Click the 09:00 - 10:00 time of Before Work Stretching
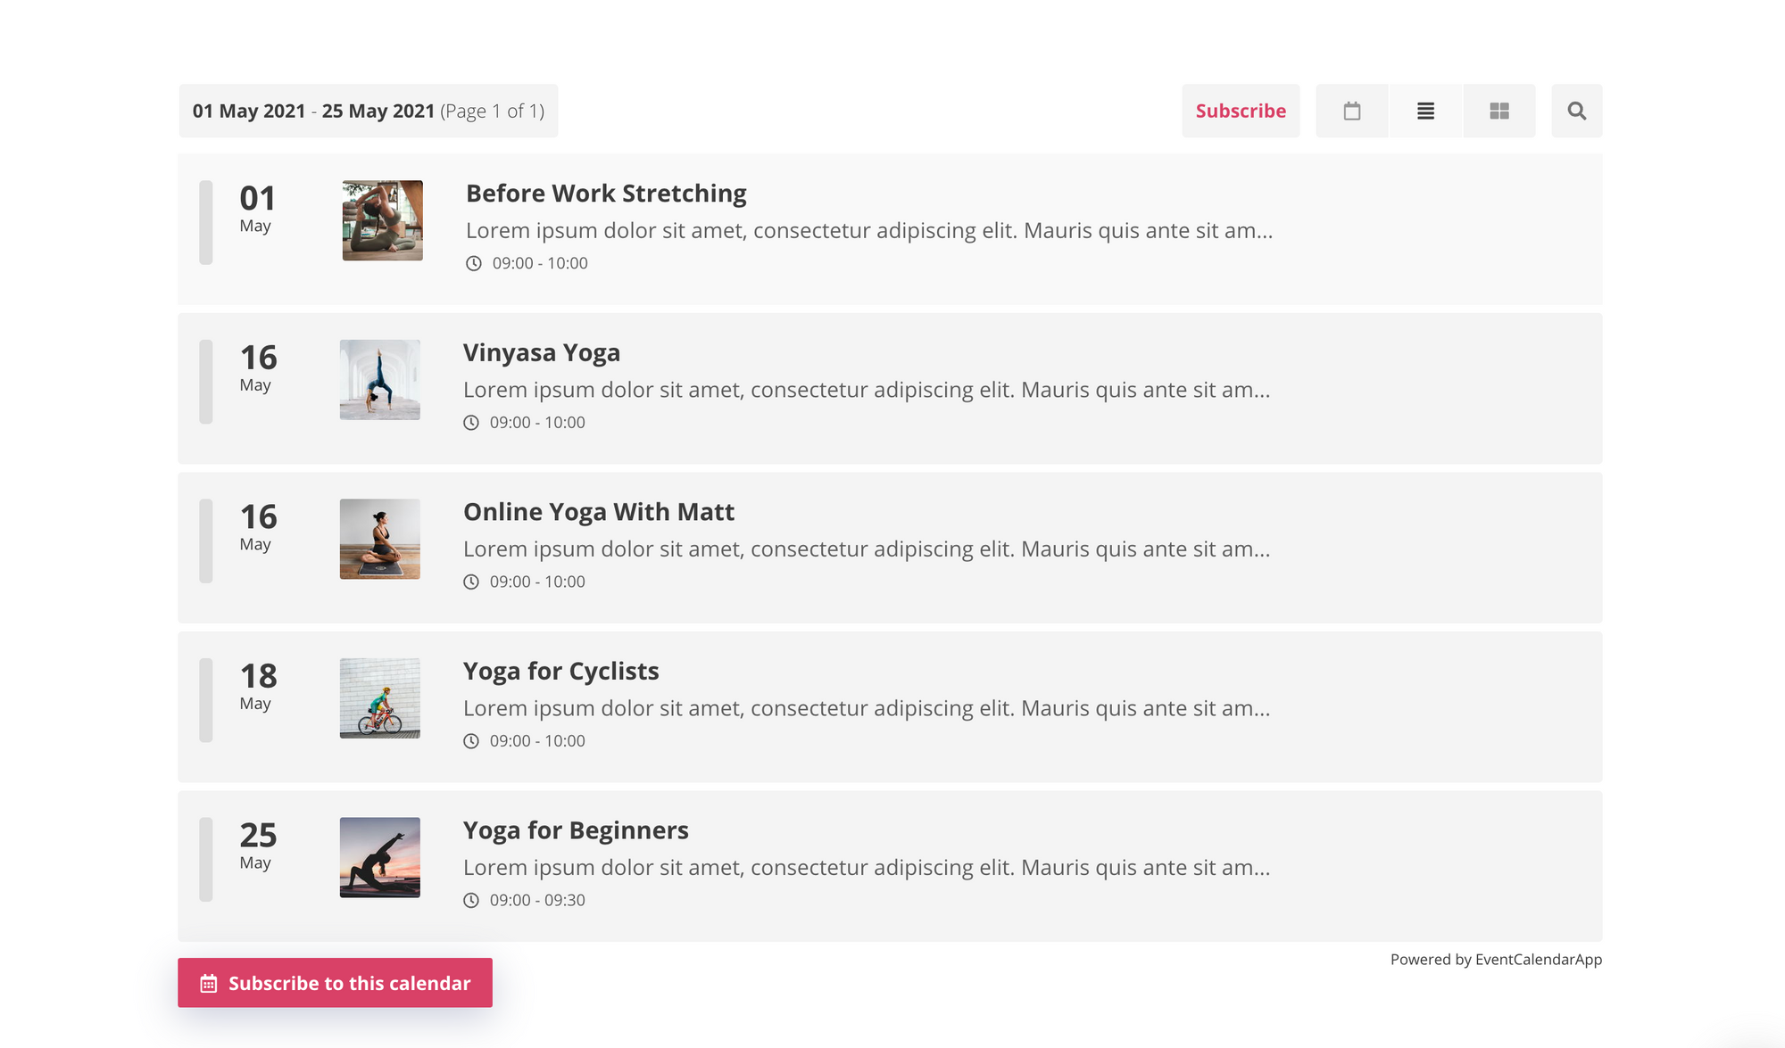 point(540,263)
